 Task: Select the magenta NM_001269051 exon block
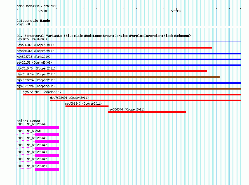(x=47, y=169)
